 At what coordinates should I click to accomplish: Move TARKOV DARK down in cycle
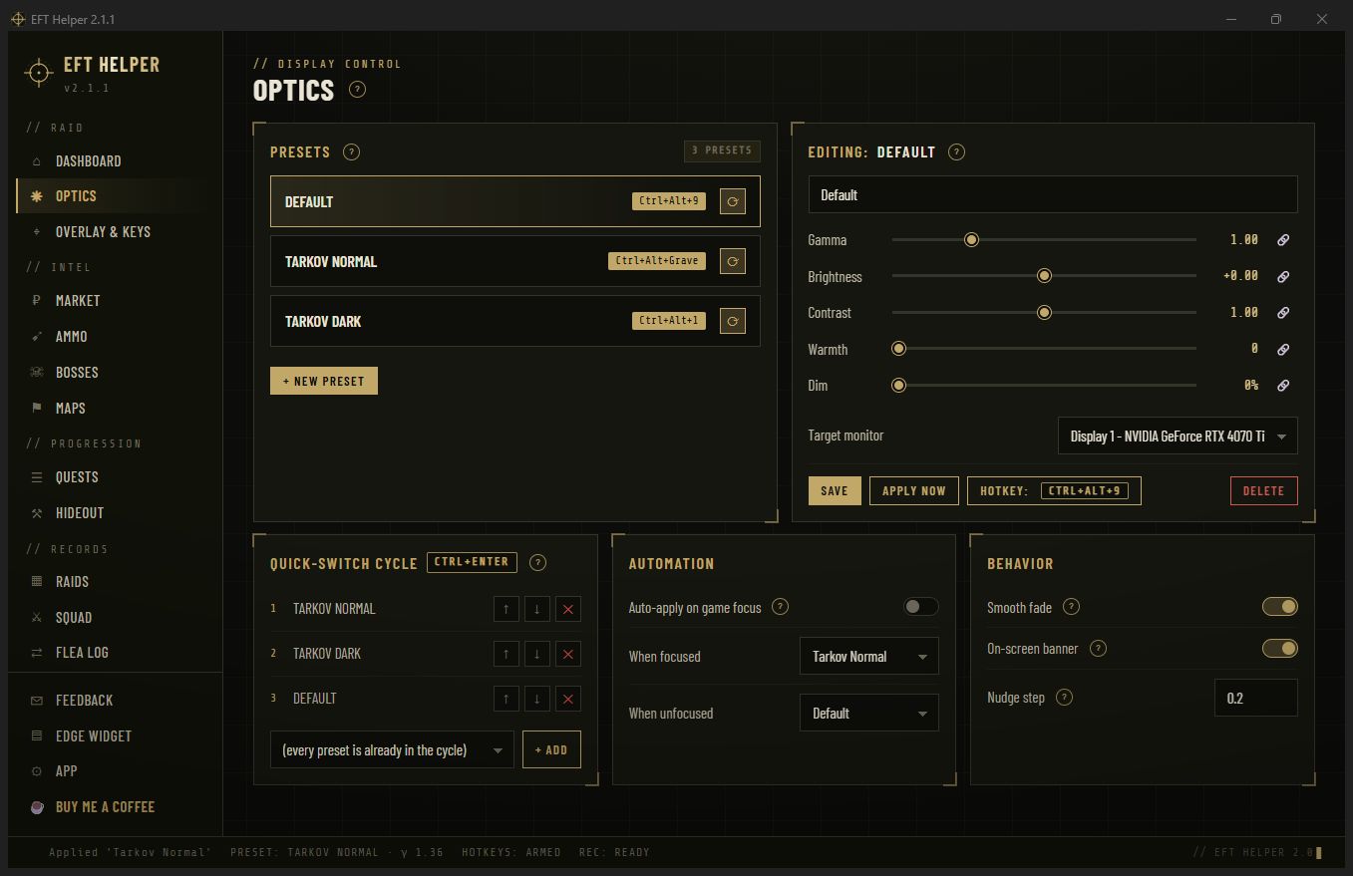(x=537, y=654)
